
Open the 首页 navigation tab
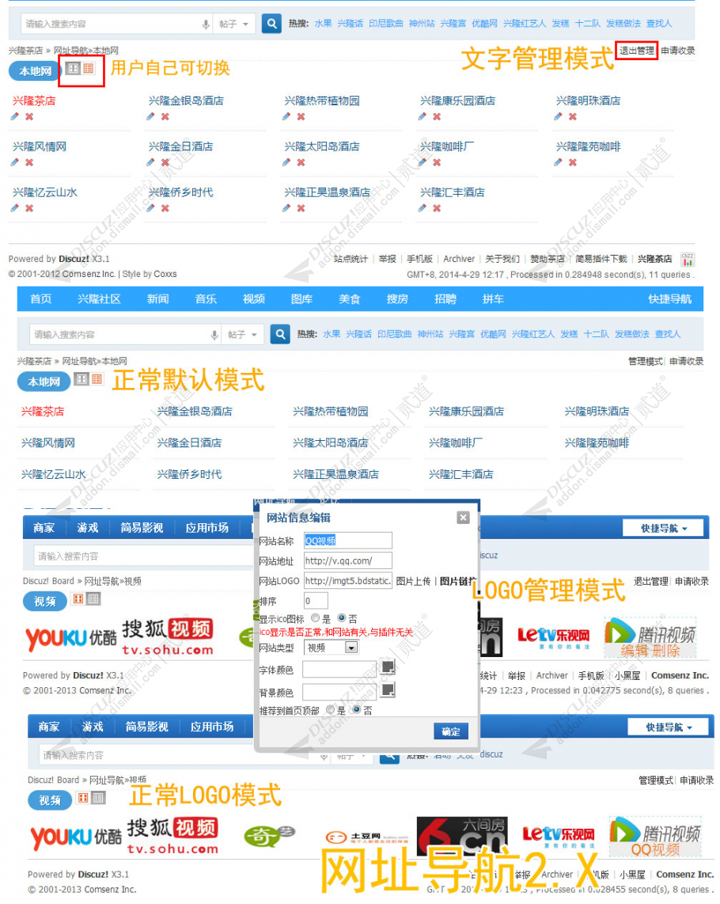[x=41, y=299]
